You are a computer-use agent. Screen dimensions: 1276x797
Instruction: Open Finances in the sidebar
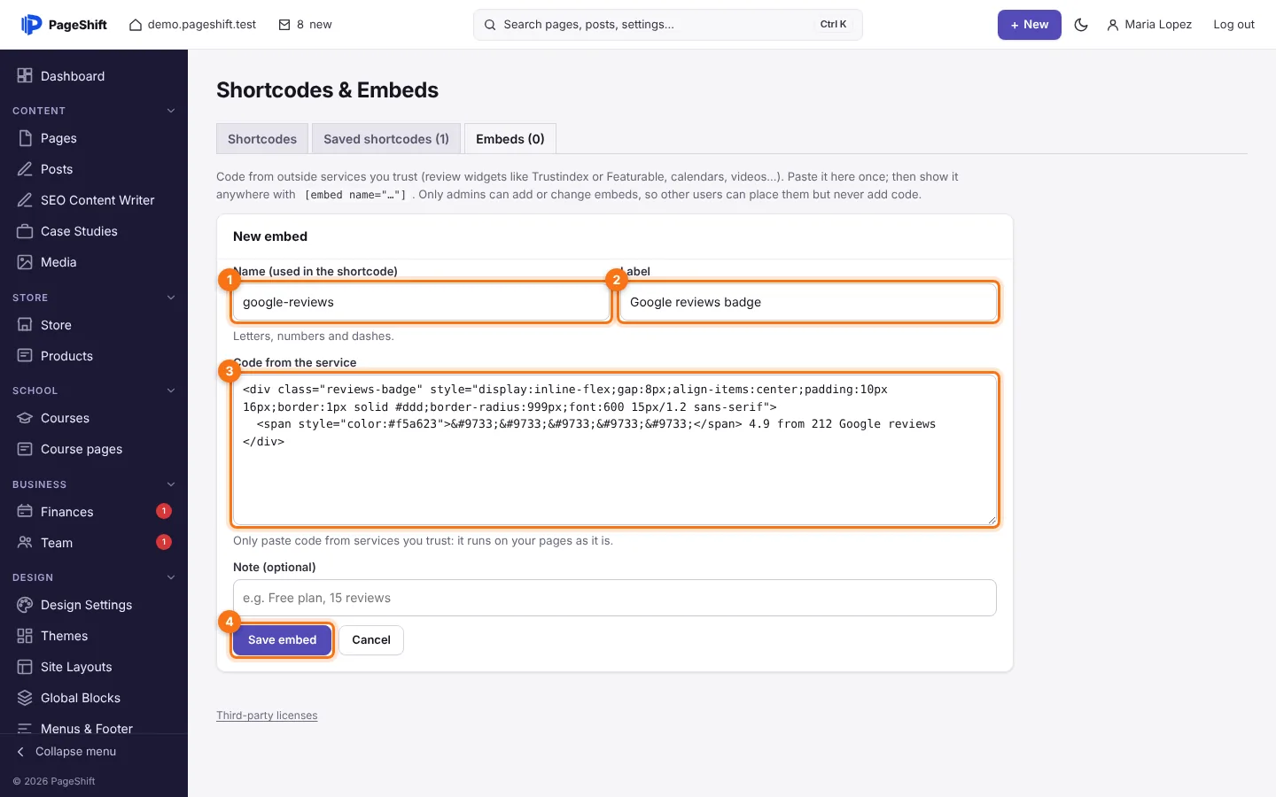tap(94, 512)
